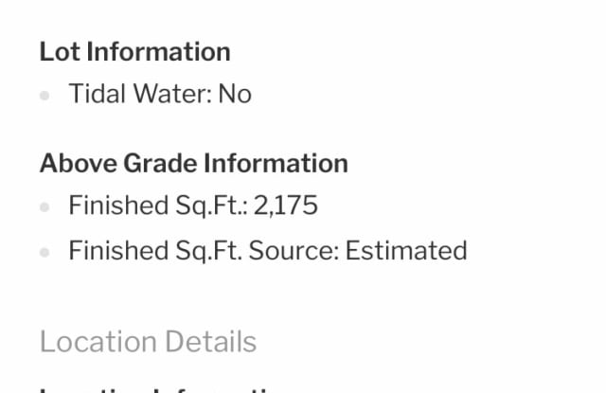606x393 pixels.
Task: Click the word 'Tidal' in the first bullet
Action: 98,94
